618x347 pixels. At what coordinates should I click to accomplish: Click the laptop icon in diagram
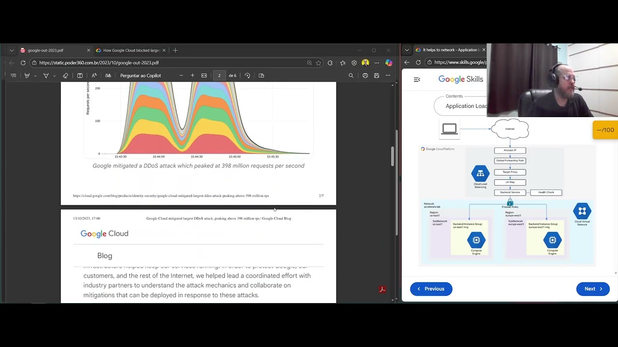(449, 129)
